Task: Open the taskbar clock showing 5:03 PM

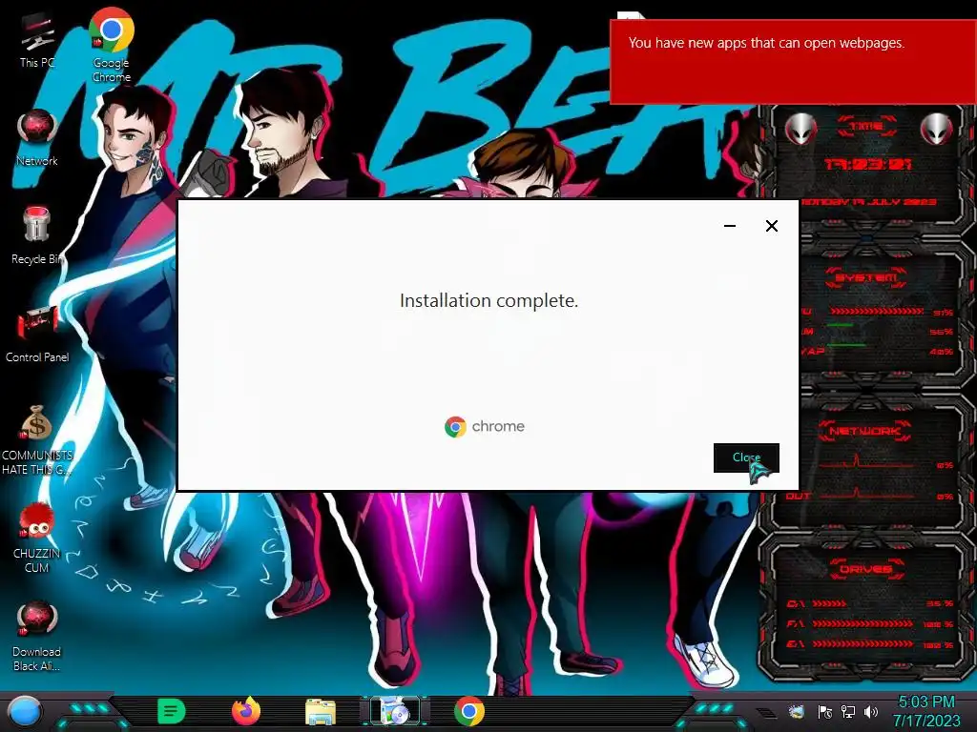Action: 926,711
